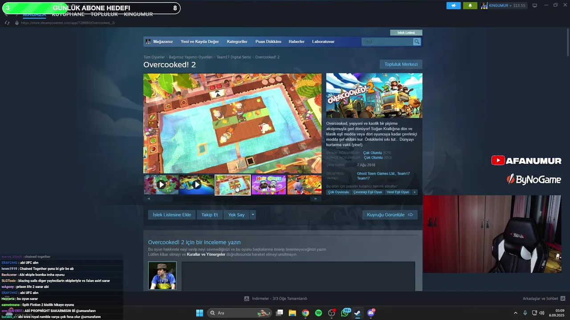This screenshot has height=320, width=570.
Task: Click the store search magnifier icon
Action: (x=417, y=41)
